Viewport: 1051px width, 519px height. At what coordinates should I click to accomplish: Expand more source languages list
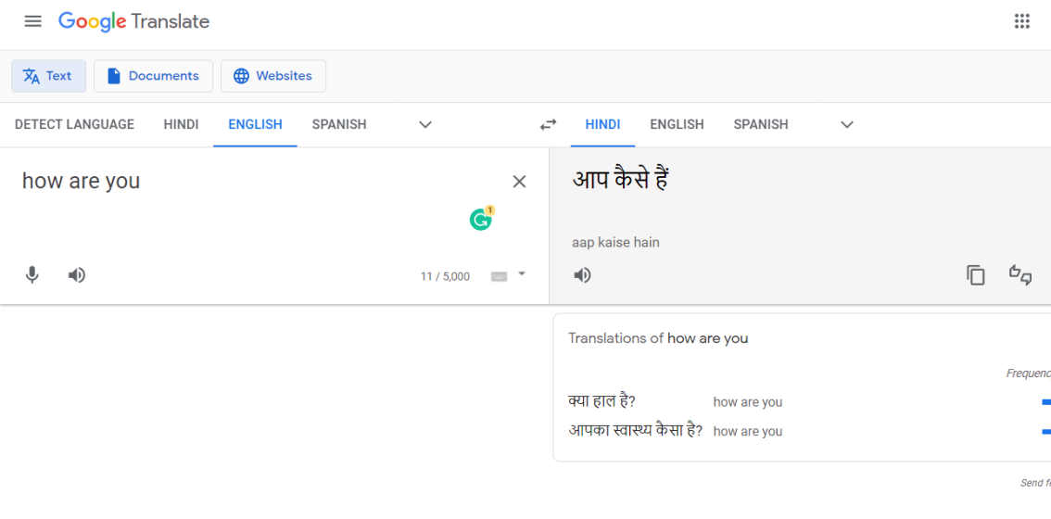[x=425, y=125]
